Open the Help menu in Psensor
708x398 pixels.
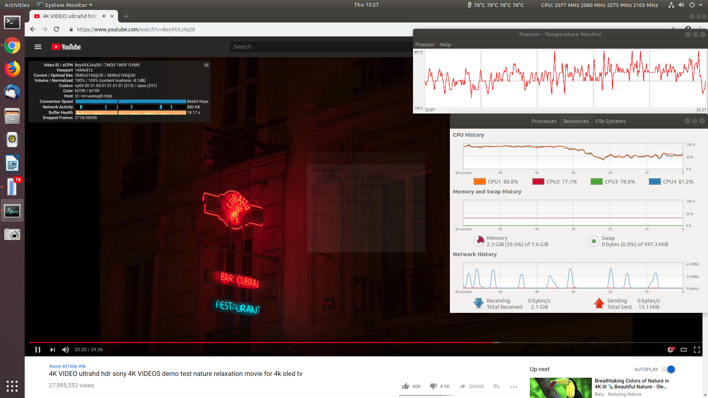pos(445,45)
